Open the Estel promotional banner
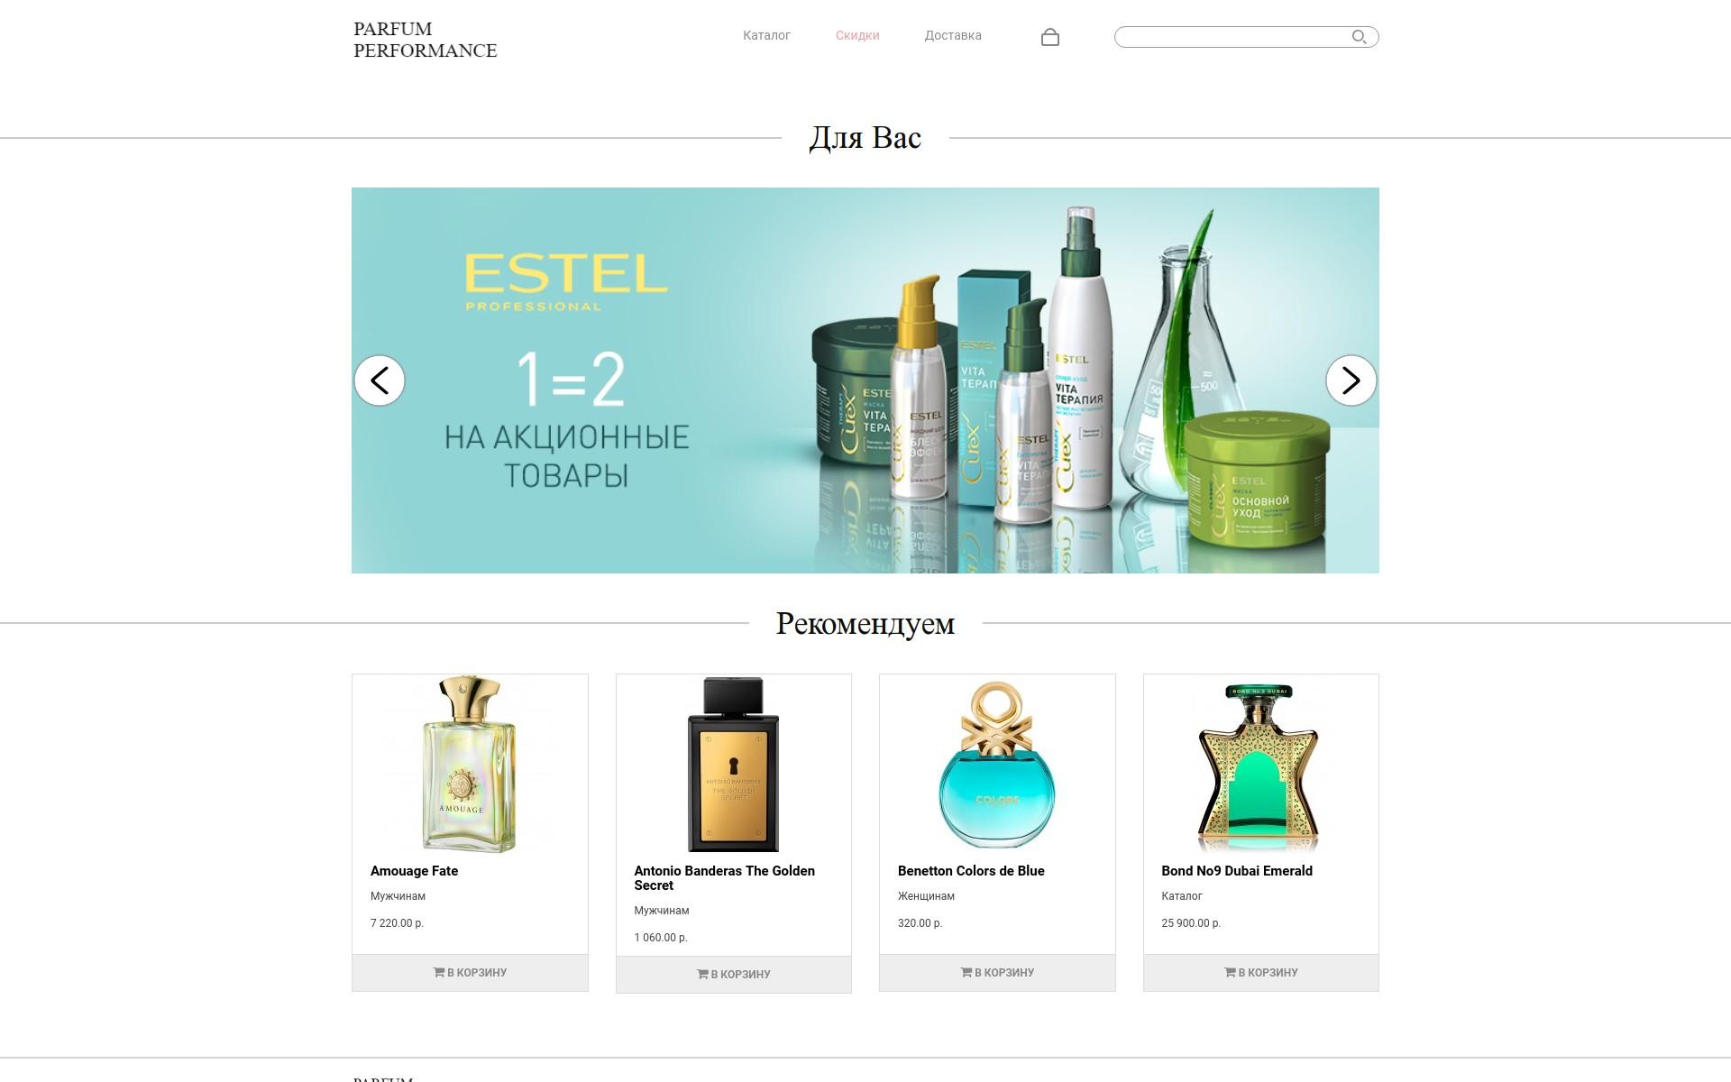This screenshot has height=1082, width=1731. (865, 381)
